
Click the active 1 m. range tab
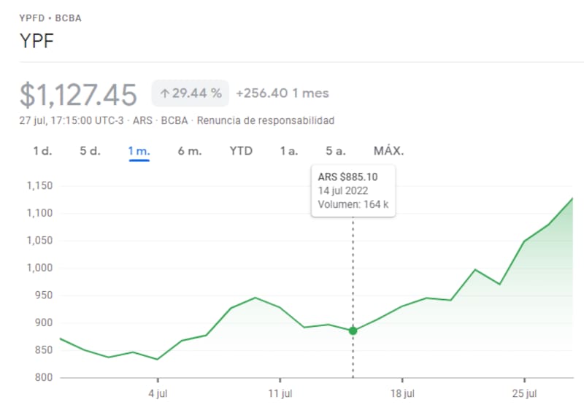(x=139, y=151)
